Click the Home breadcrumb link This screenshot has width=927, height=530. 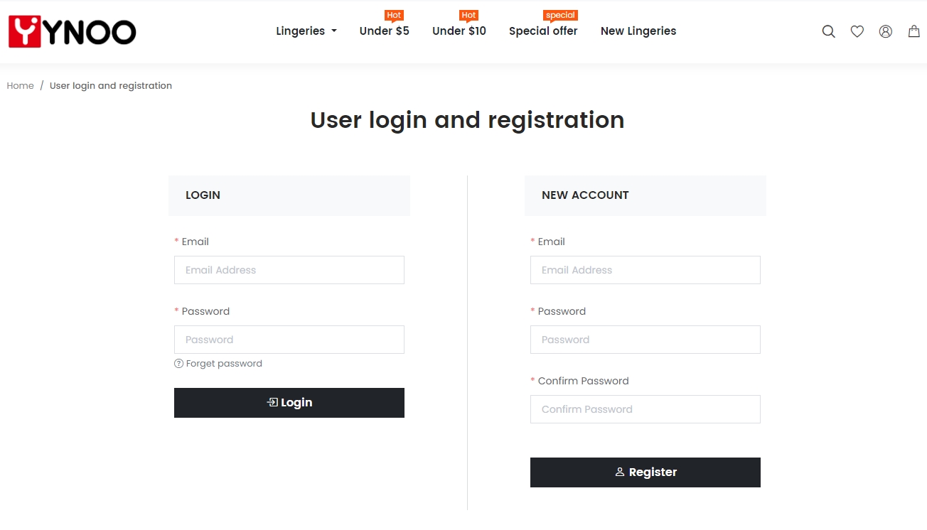coord(20,86)
